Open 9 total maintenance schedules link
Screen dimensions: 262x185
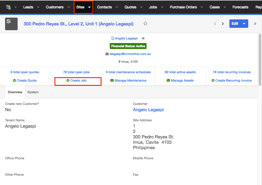pyautogui.click(x=128, y=72)
